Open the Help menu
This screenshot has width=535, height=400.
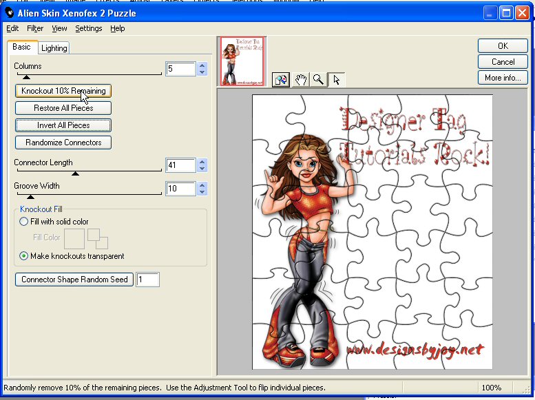117,28
